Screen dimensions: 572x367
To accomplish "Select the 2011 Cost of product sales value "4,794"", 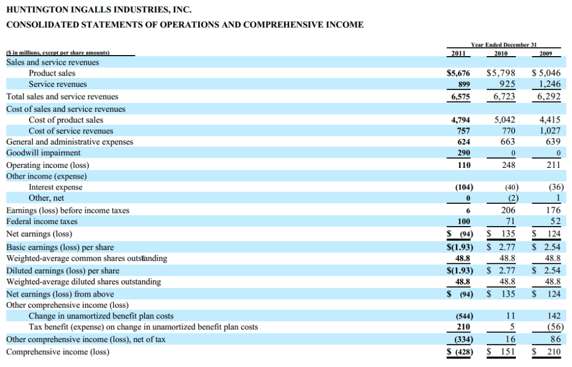I will point(461,120).
